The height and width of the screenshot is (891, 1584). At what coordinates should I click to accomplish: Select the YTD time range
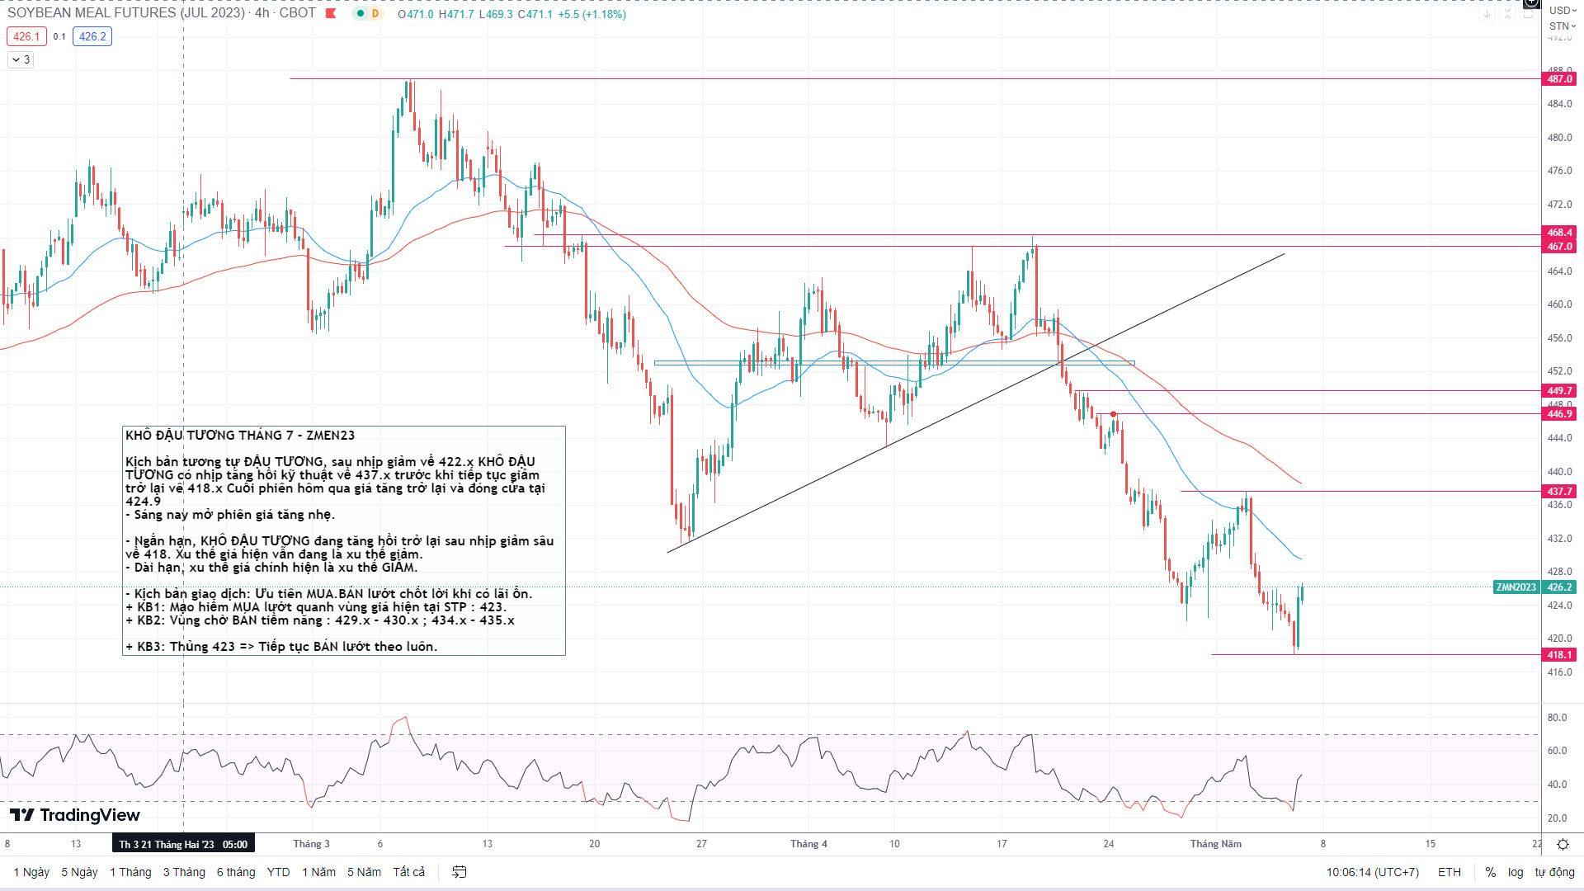pos(278,872)
